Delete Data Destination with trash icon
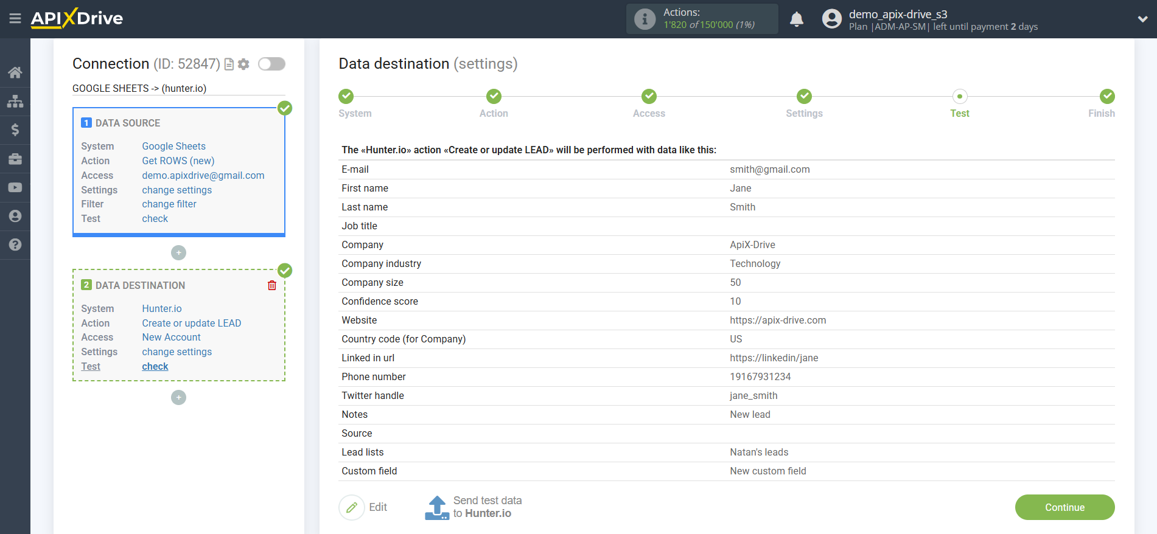 pyautogui.click(x=272, y=285)
